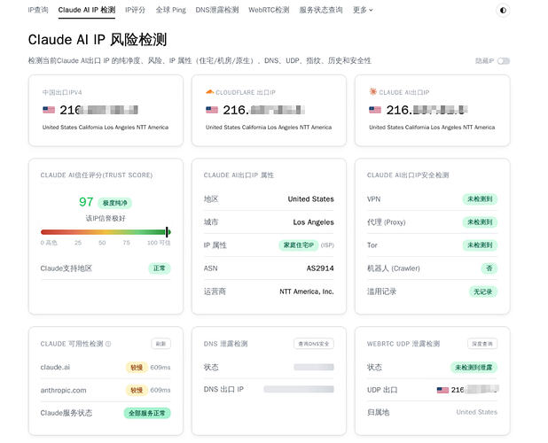Click the blurred IP in Cloudflare 出口IP card
Viewport: 548px width, 443px height.
(264, 110)
